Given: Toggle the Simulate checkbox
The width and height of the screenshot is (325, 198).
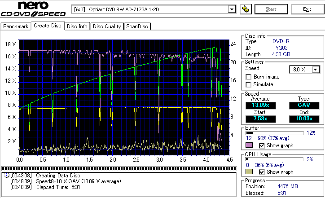Looking at the screenshot, I should click(249, 84).
